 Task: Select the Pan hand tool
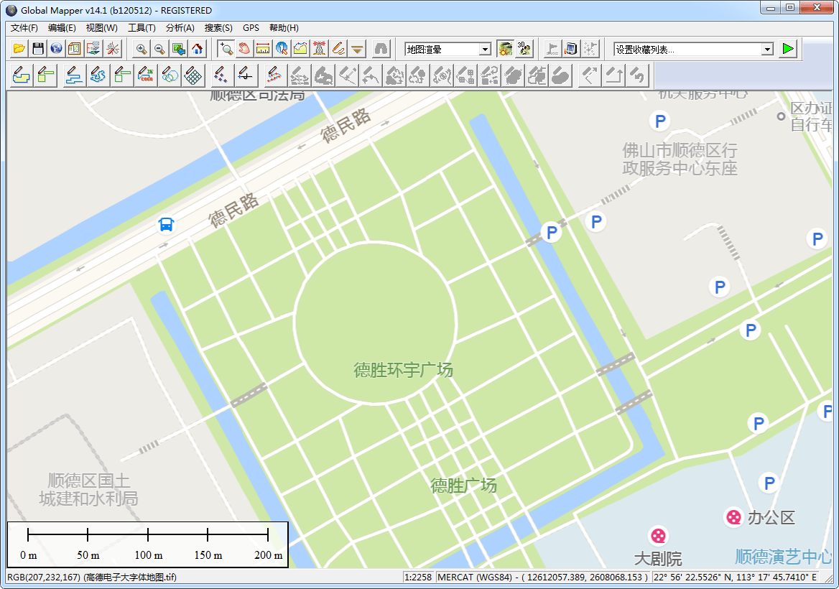244,50
